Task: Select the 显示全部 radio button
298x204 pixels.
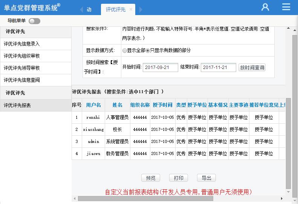Action: tap(124, 51)
